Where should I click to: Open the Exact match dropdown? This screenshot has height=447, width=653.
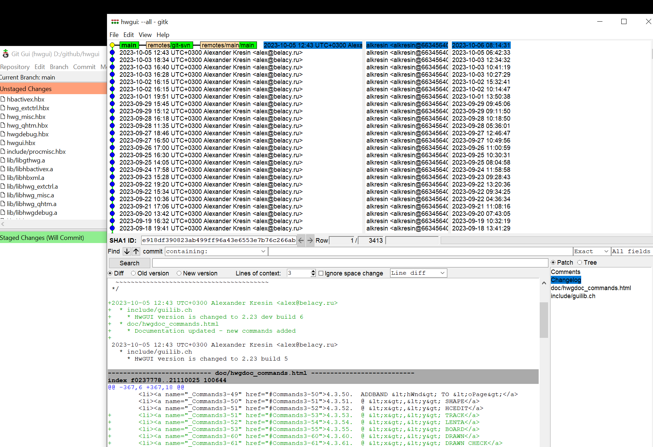[606, 251]
